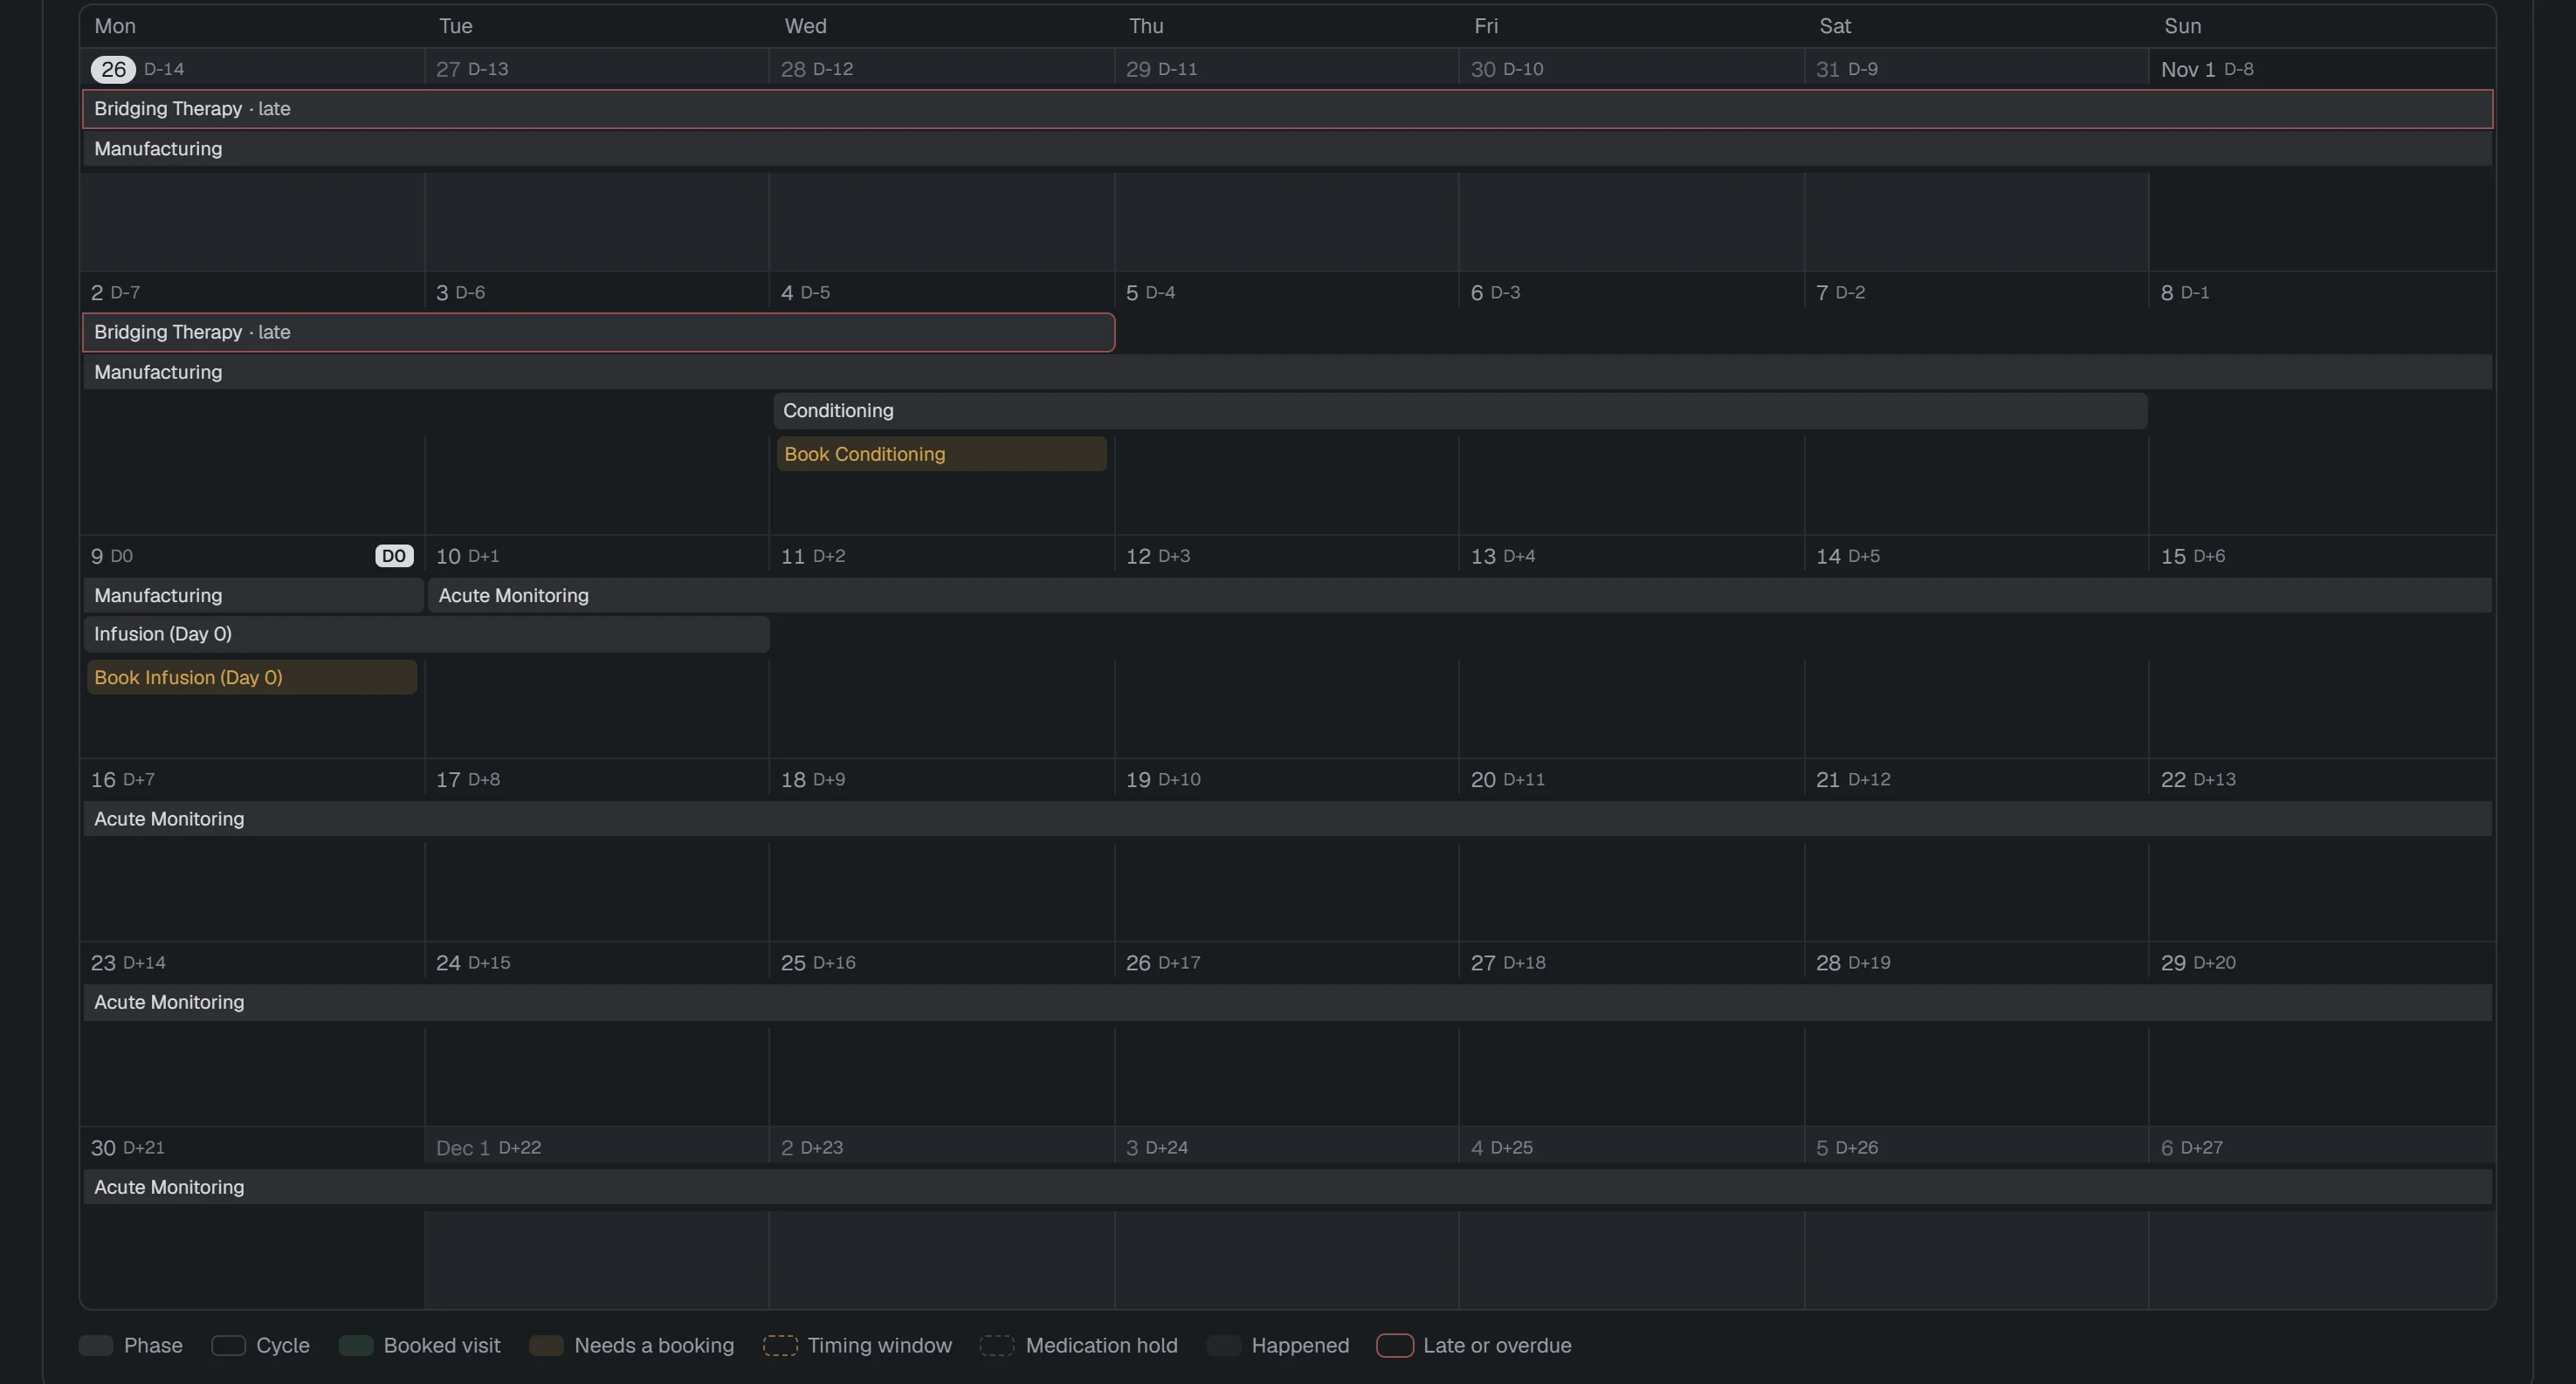Select today's date 26 circle

tap(113, 69)
